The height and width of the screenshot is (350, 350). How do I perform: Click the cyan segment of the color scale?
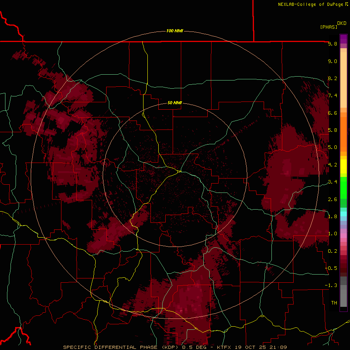point(343,214)
